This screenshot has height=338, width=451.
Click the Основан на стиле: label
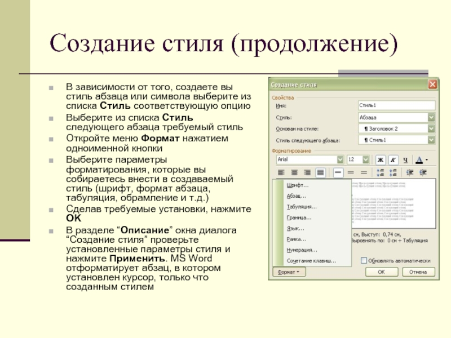point(297,129)
